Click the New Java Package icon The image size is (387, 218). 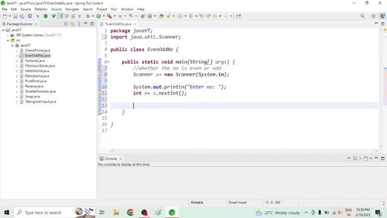click(x=143, y=16)
